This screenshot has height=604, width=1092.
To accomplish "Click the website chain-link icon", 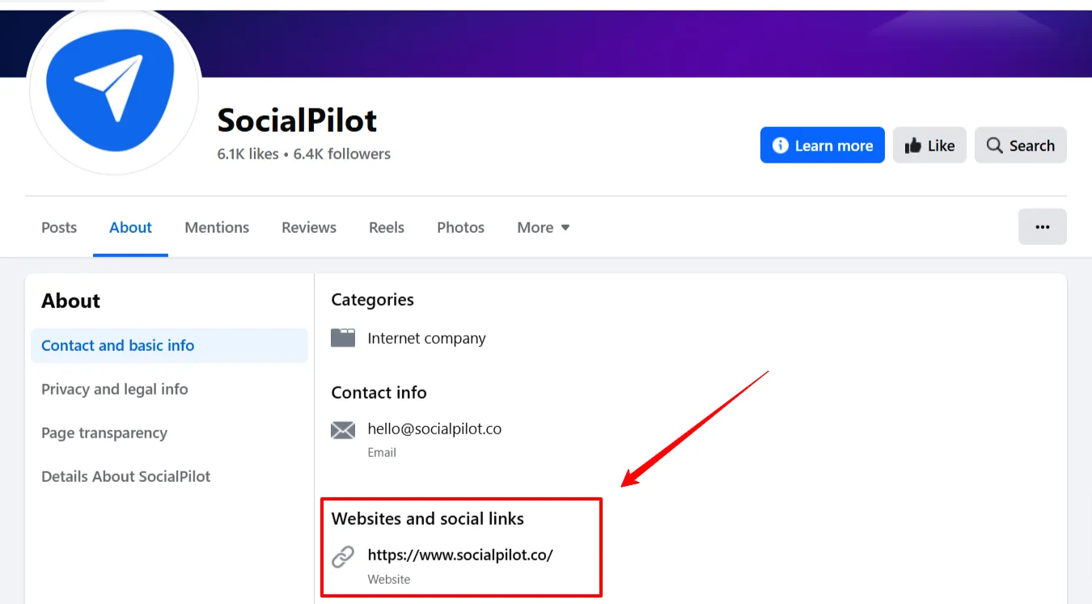I will click(x=343, y=557).
